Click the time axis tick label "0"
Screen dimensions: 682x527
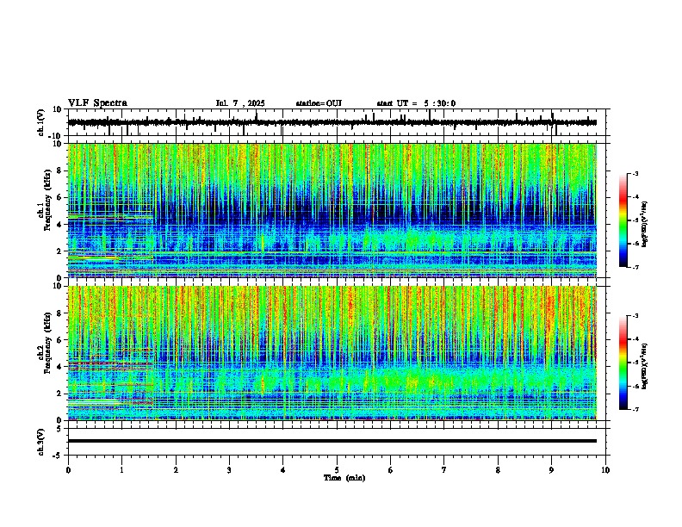click(68, 470)
